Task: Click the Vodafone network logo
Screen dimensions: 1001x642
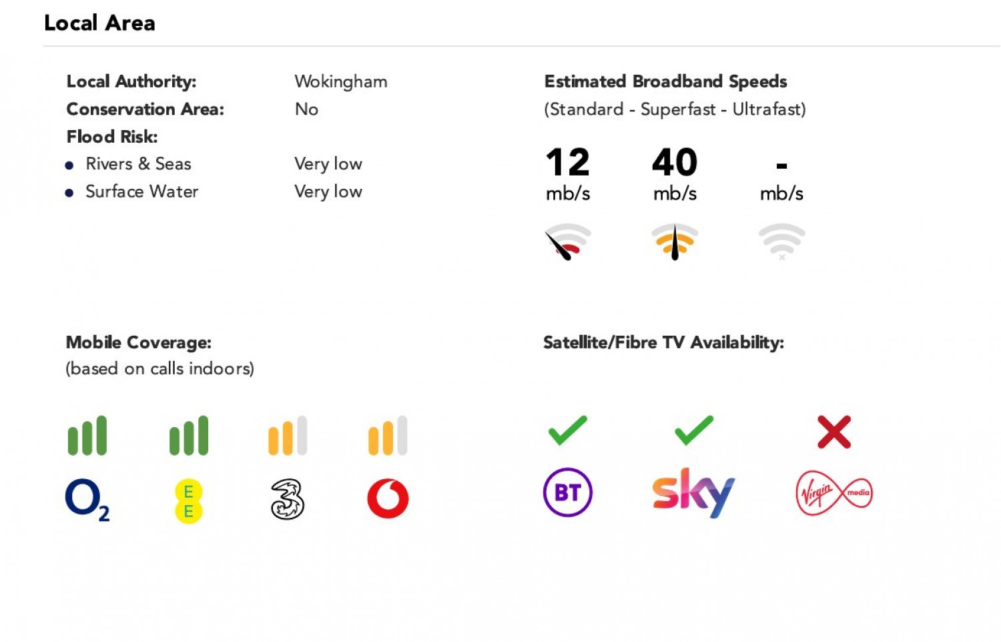Action: tap(388, 499)
